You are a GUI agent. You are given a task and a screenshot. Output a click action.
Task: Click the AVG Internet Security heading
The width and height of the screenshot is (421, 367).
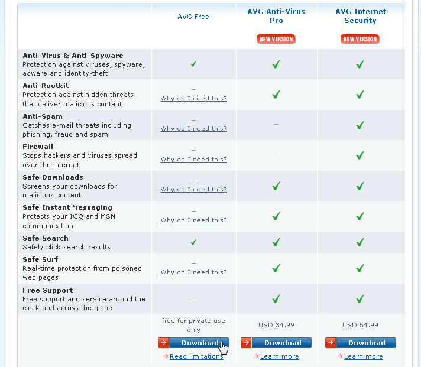coord(361,16)
